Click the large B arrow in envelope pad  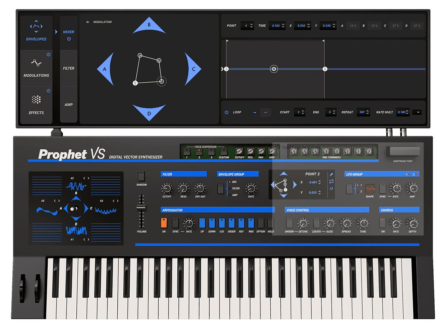[x=149, y=26]
